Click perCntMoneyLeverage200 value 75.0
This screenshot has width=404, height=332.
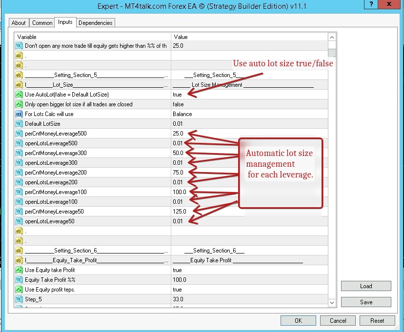point(178,173)
